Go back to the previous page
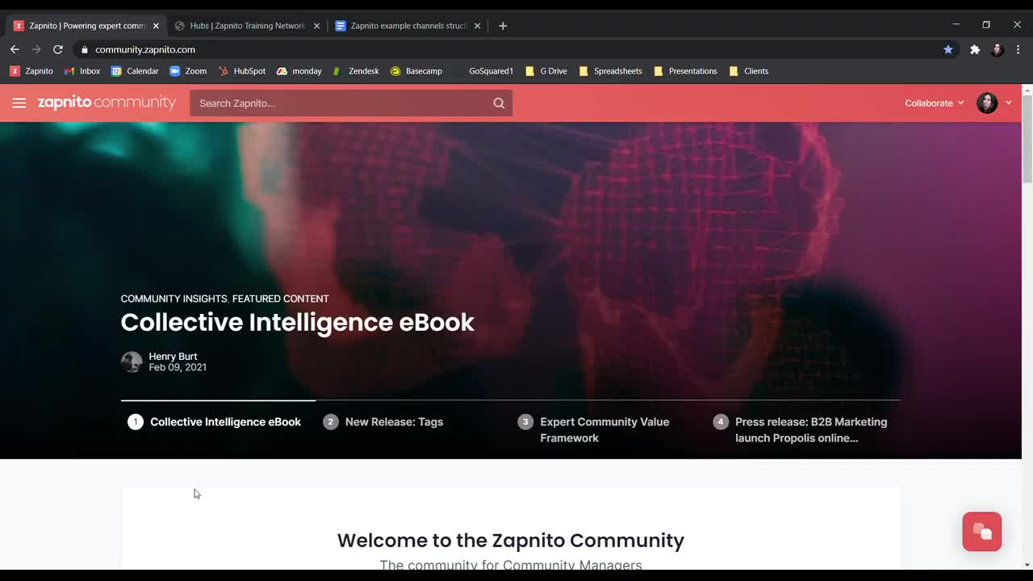 coord(15,49)
